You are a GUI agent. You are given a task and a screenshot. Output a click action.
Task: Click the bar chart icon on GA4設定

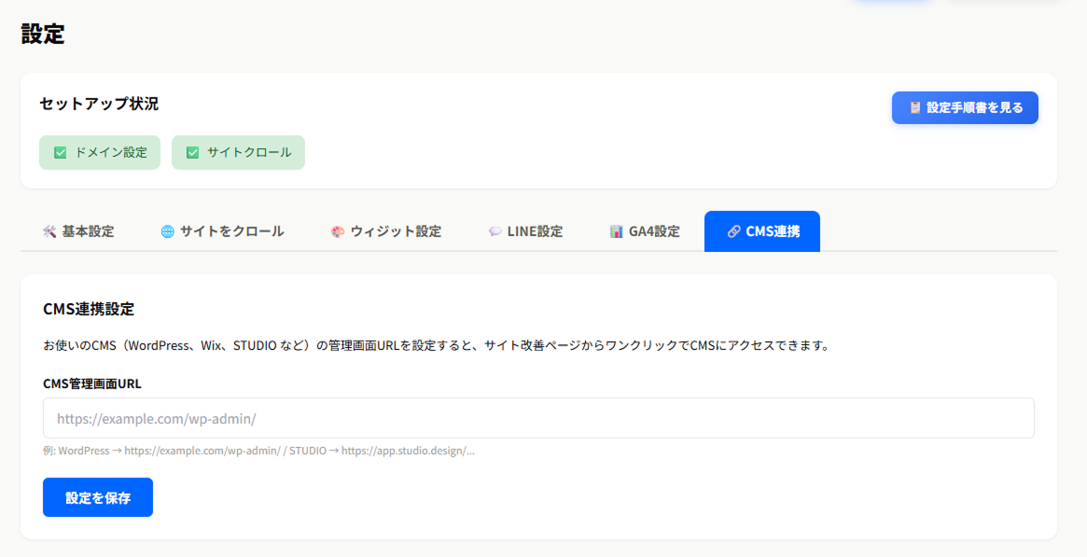click(617, 231)
